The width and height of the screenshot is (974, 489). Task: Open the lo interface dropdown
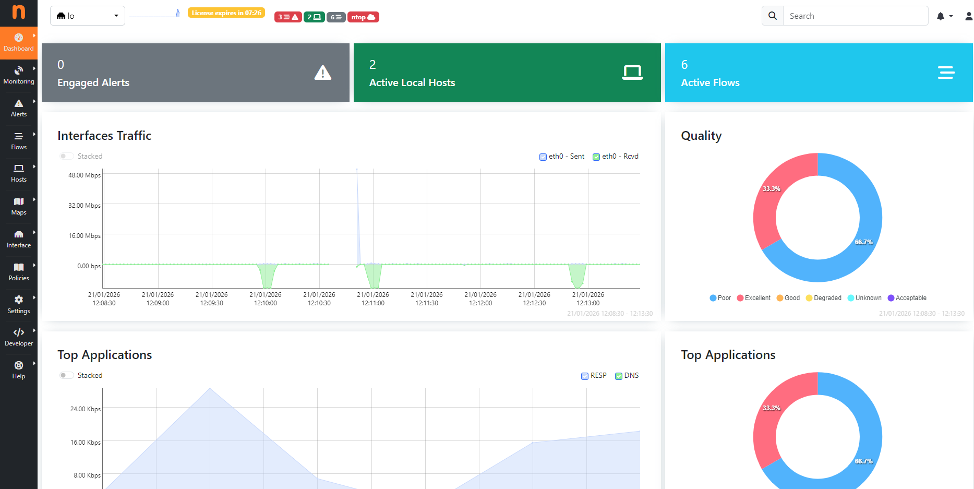coord(87,16)
